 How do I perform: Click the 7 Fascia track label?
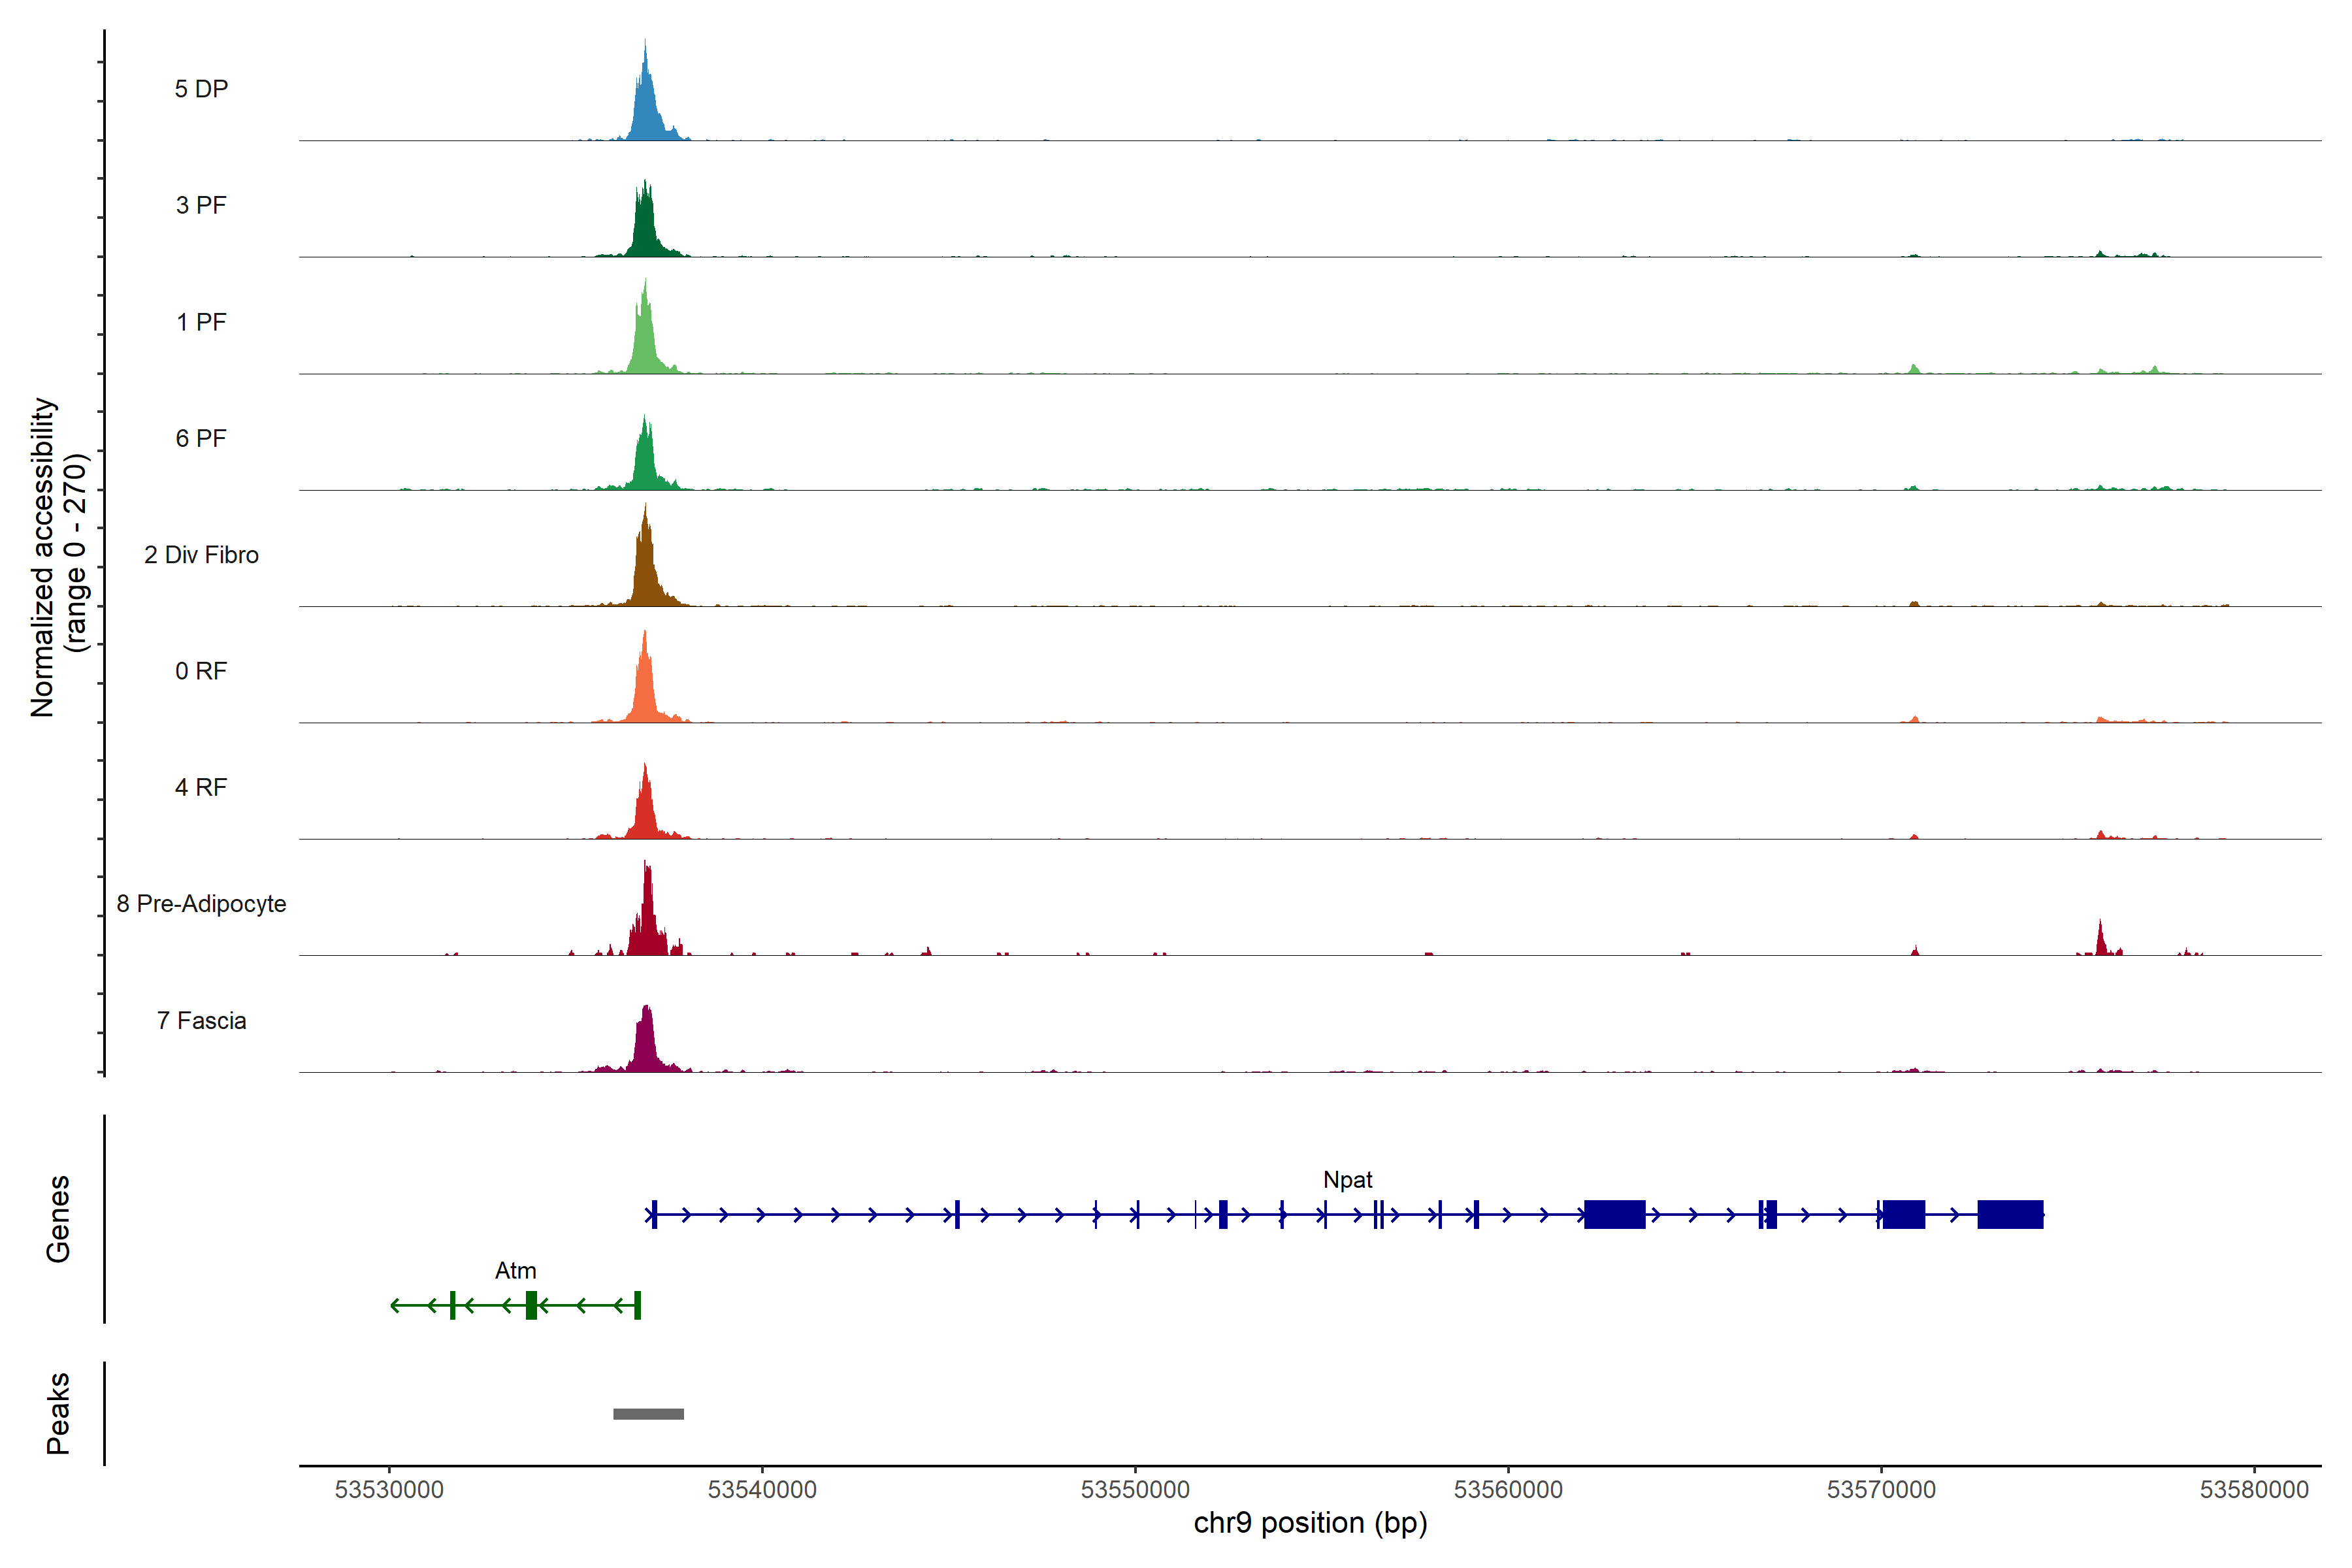click(201, 1021)
